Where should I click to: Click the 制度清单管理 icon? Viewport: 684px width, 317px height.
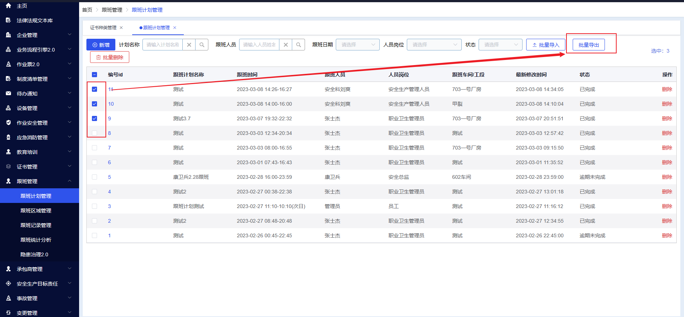pyautogui.click(x=8, y=79)
